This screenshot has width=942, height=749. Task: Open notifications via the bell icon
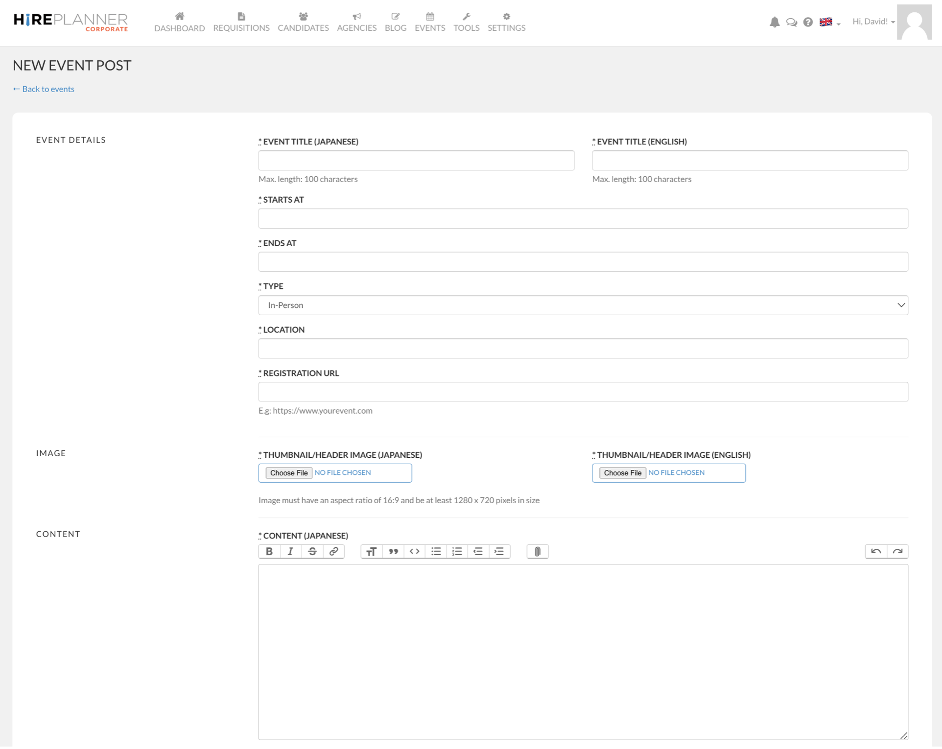pos(775,22)
